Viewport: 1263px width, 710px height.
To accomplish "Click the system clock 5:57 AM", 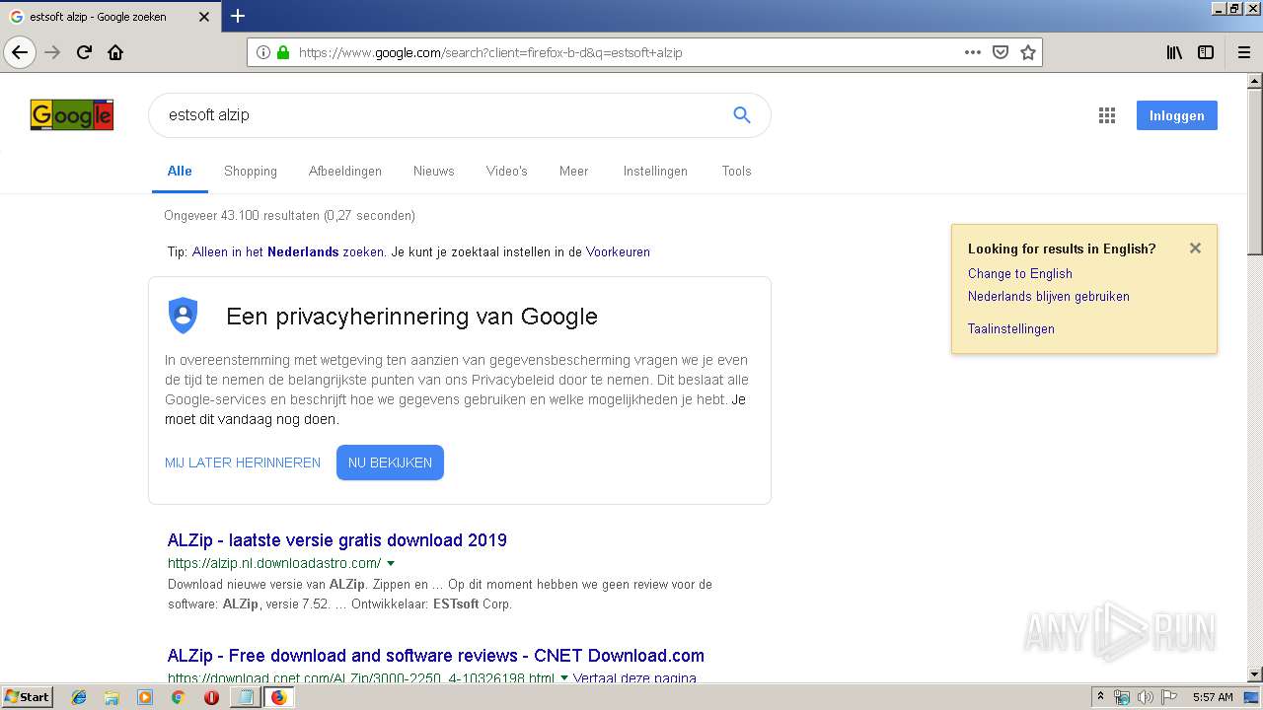I will tap(1213, 697).
